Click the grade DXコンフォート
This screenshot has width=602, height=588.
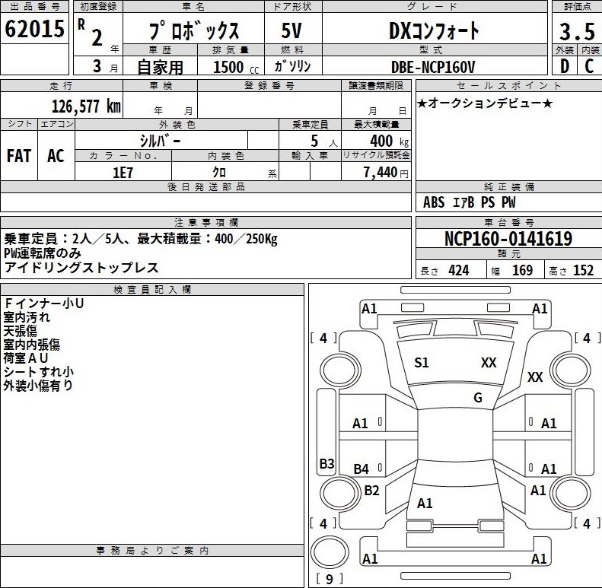pos(435,30)
